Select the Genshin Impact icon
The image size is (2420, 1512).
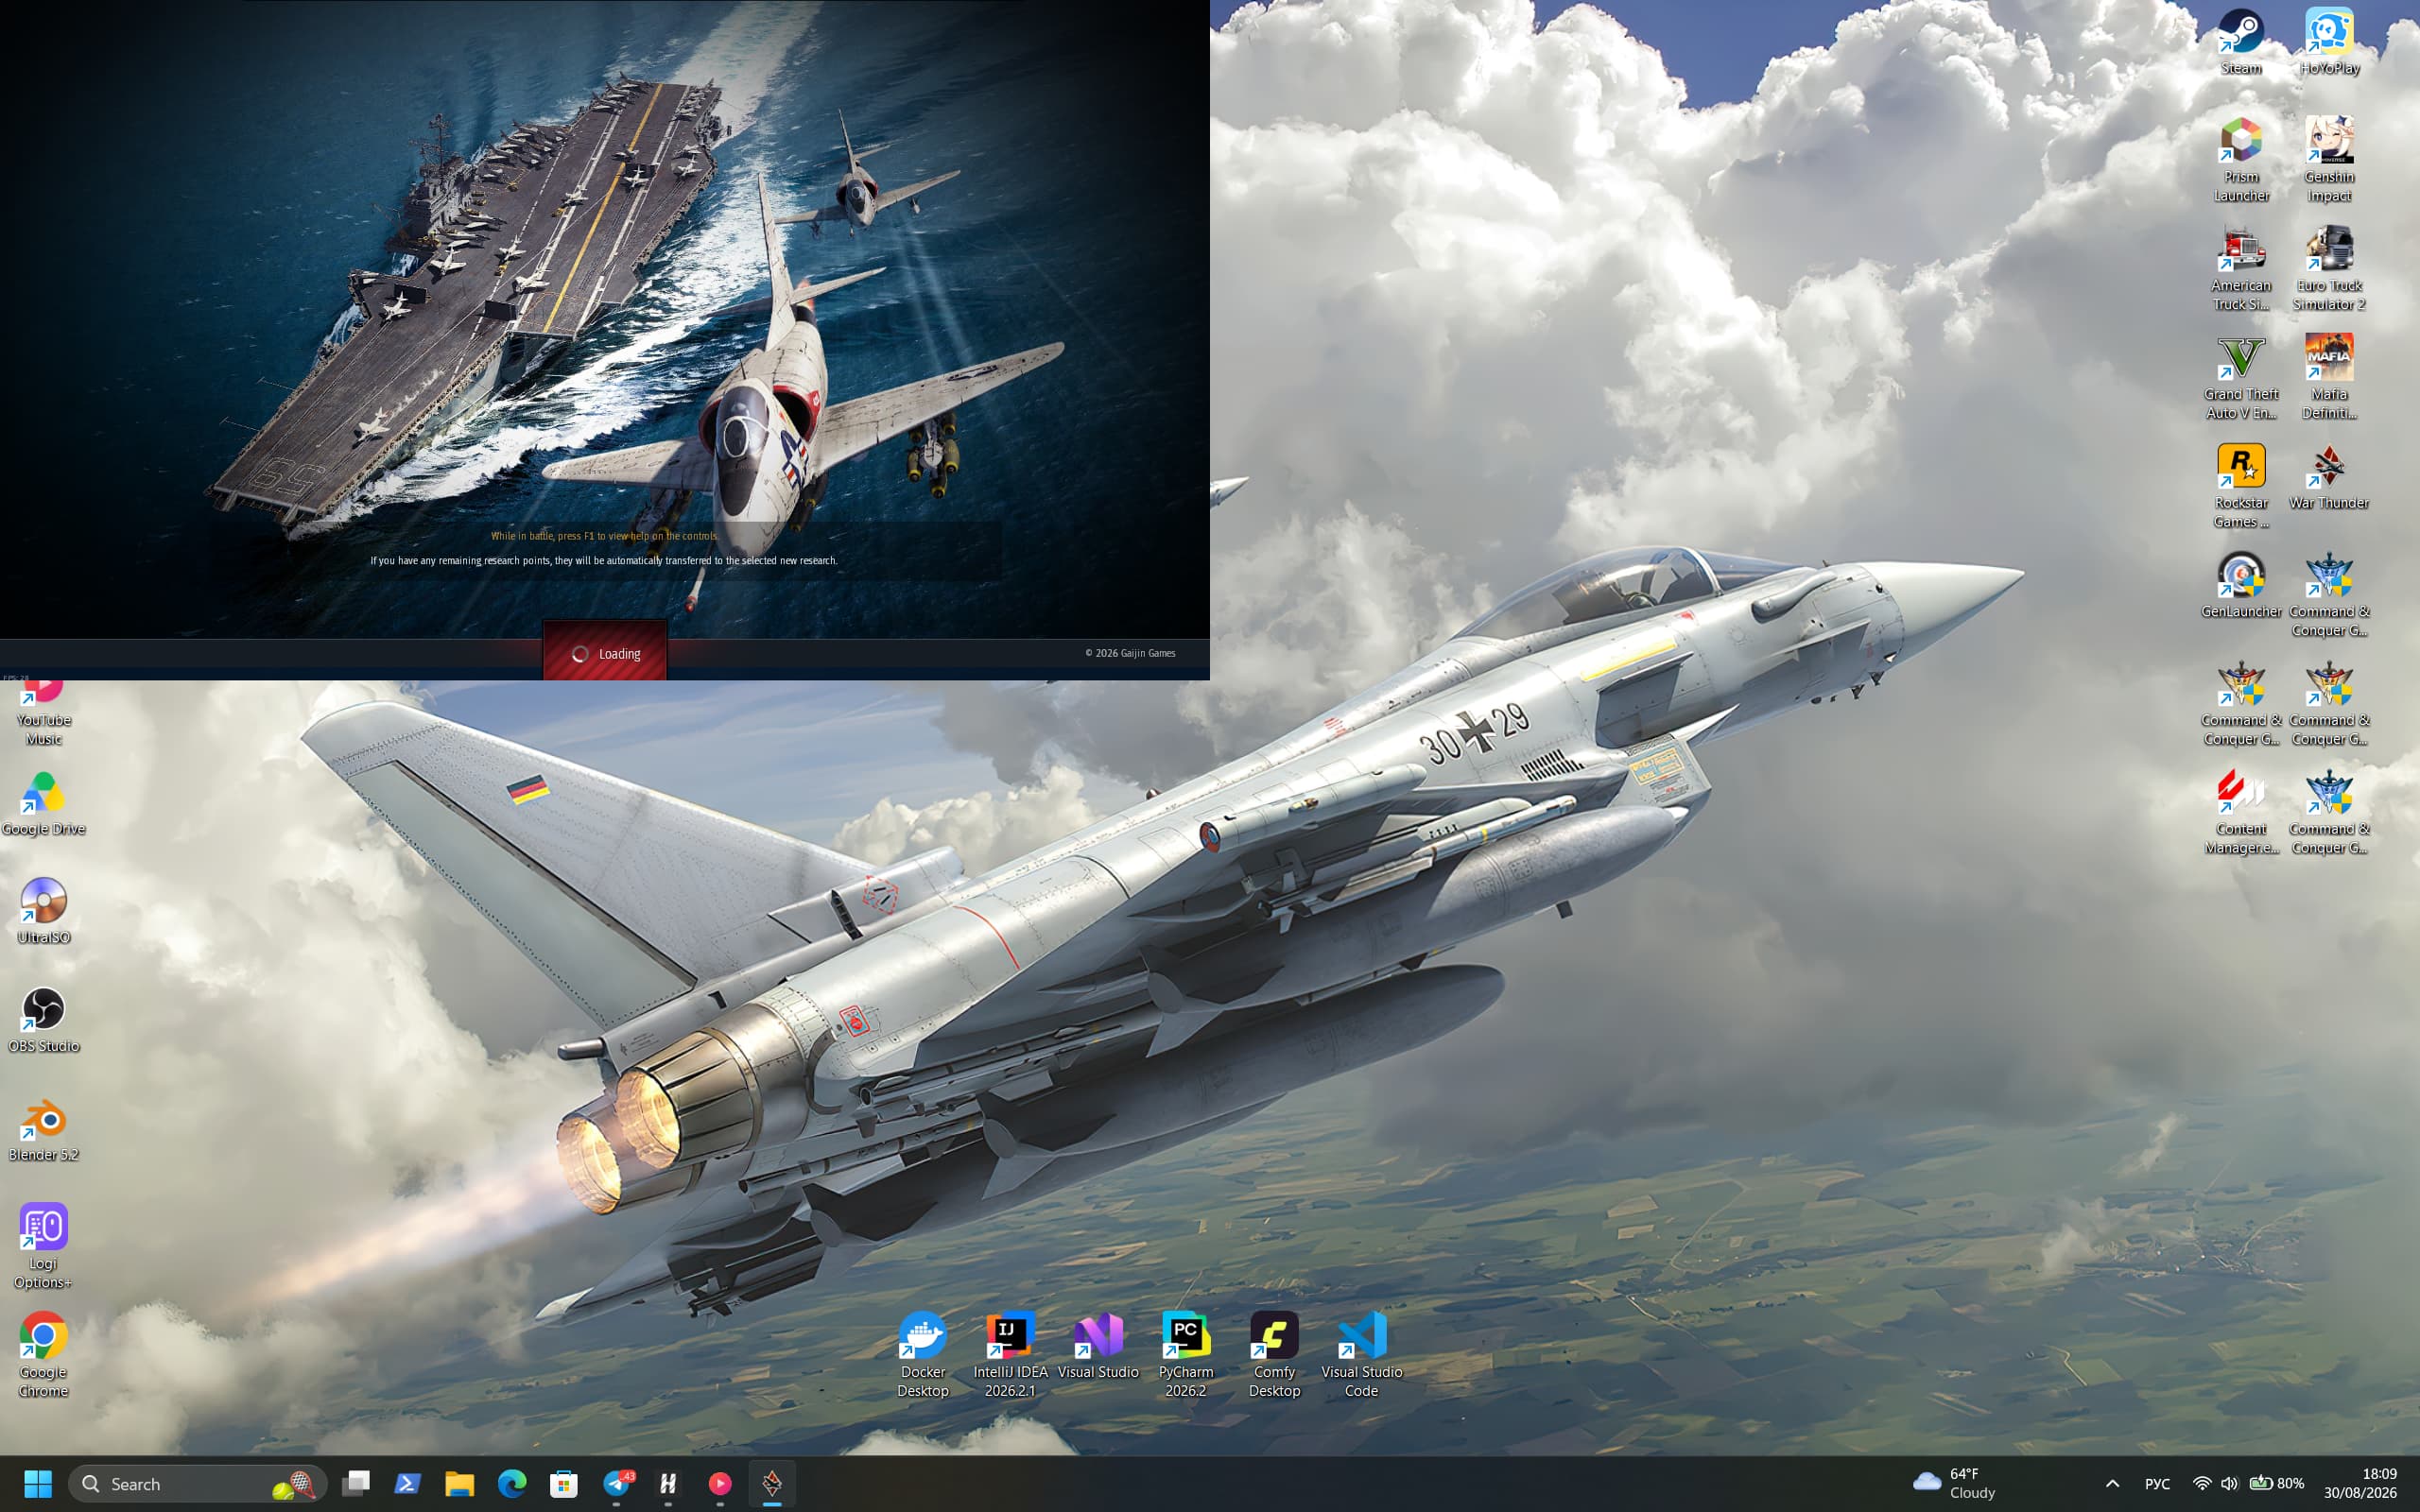coord(2328,159)
